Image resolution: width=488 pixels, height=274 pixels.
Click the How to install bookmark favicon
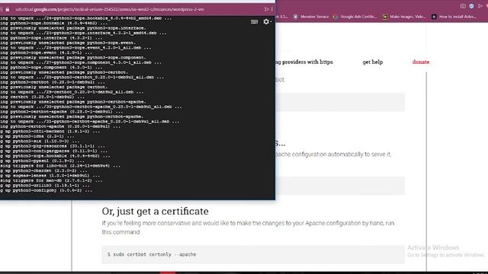(434, 17)
